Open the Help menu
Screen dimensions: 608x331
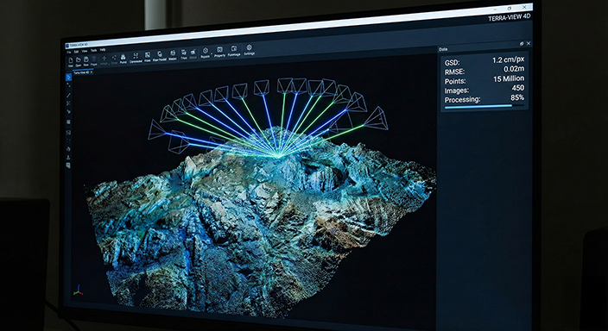[103, 49]
